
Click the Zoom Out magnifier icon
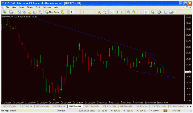(x=134, y=12)
